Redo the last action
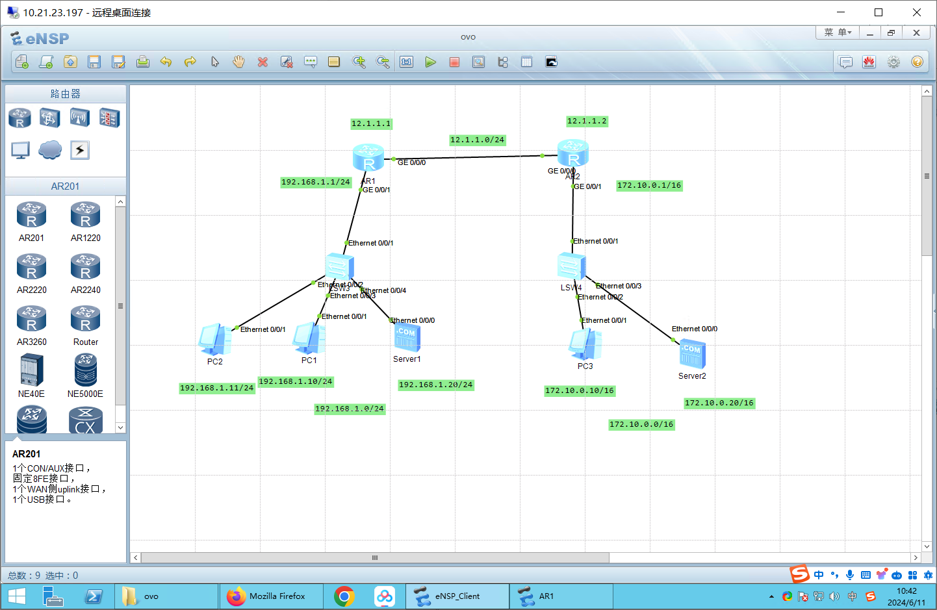Screen dimensions: 937x610 [190, 62]
